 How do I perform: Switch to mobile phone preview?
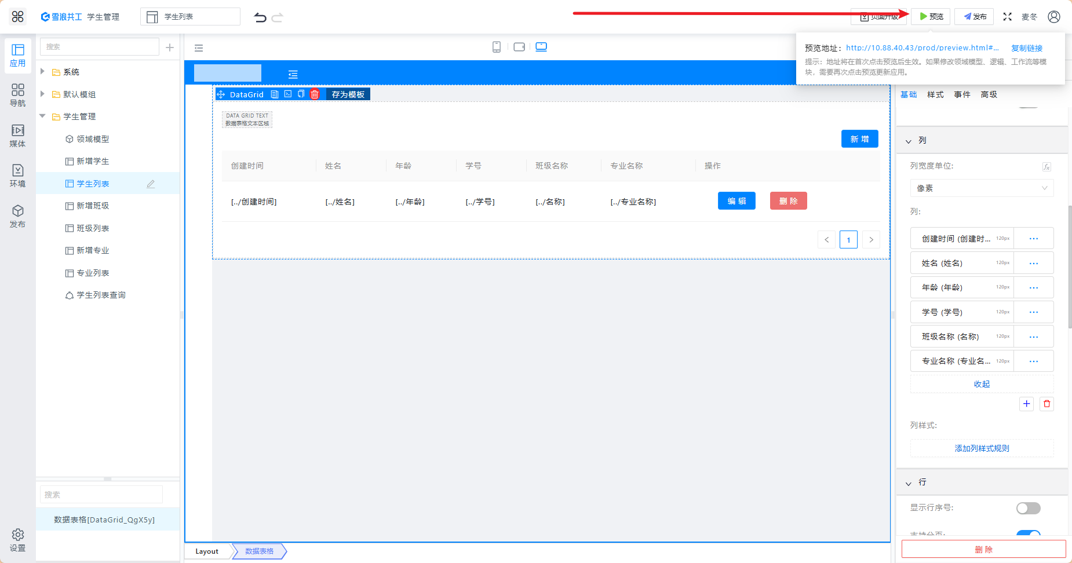pyautogui.click(x=497, y=47)
